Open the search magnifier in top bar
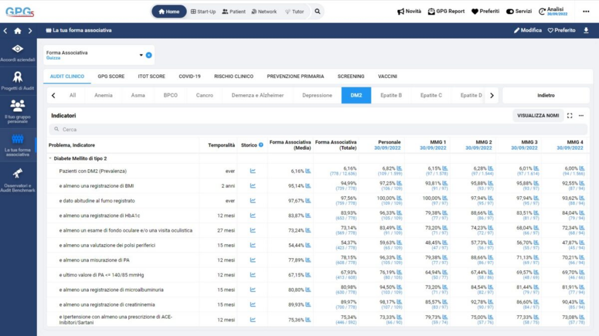Screen dimensions: 599x336 pyautogui.click(x=317, y=11)
